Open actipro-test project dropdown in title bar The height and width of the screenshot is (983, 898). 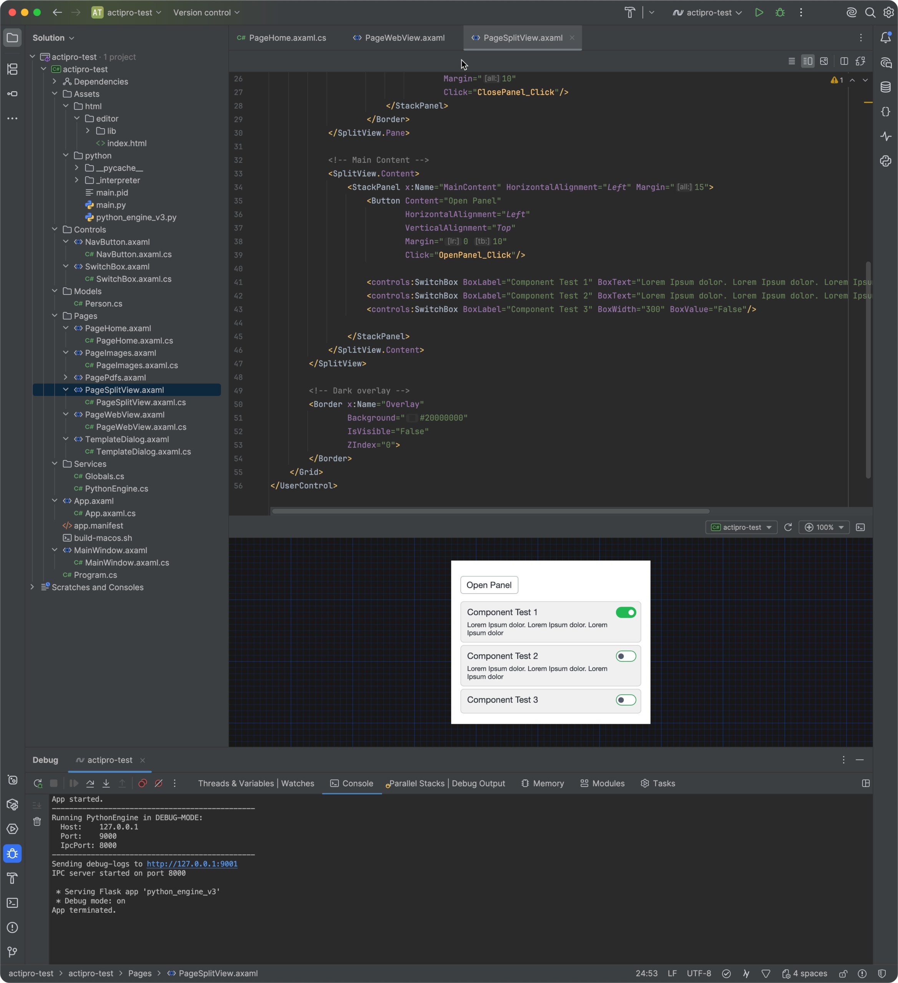[126, 13]
